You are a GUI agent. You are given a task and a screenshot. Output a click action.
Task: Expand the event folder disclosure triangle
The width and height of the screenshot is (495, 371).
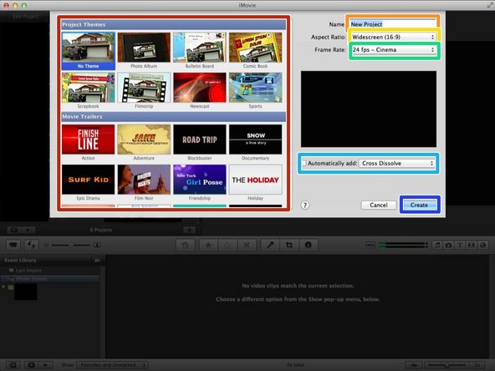coord(4,287)
